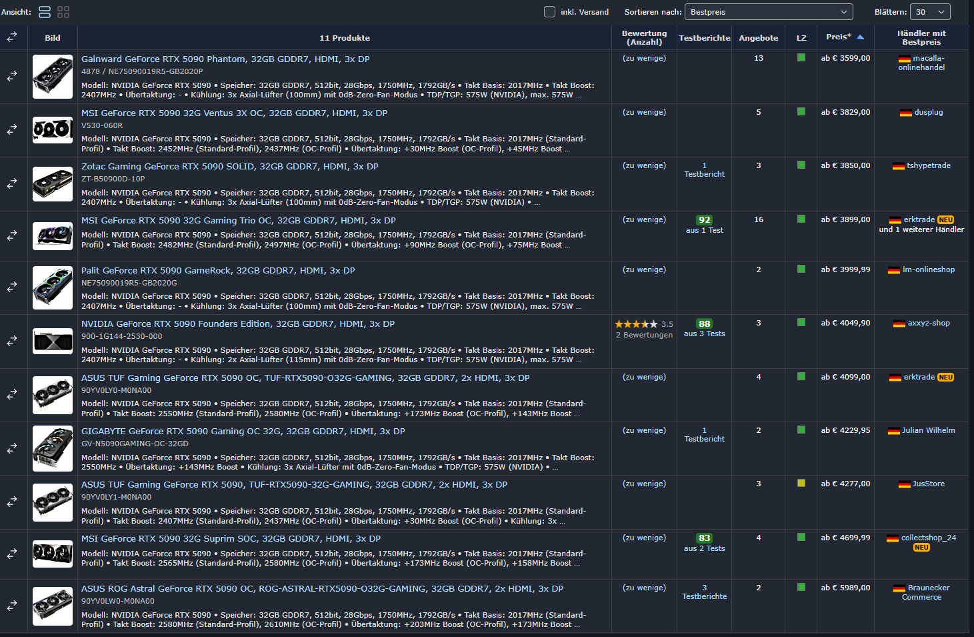Viewport: 974px width, 637px height.
Task: Click German flag next to dusplug
Action: point(905,113)
